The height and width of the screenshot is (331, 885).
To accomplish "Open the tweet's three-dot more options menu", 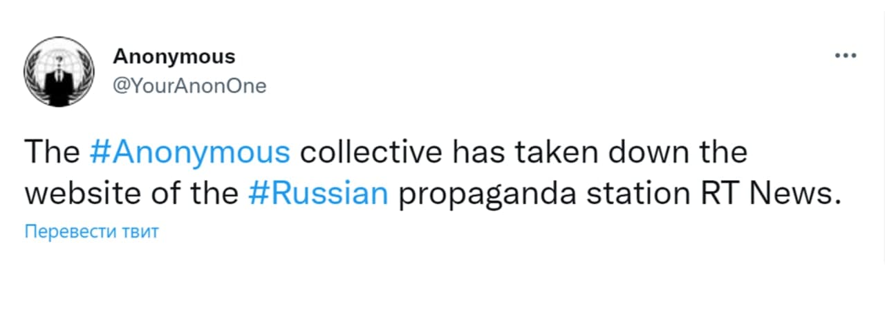I will point(845,57).
